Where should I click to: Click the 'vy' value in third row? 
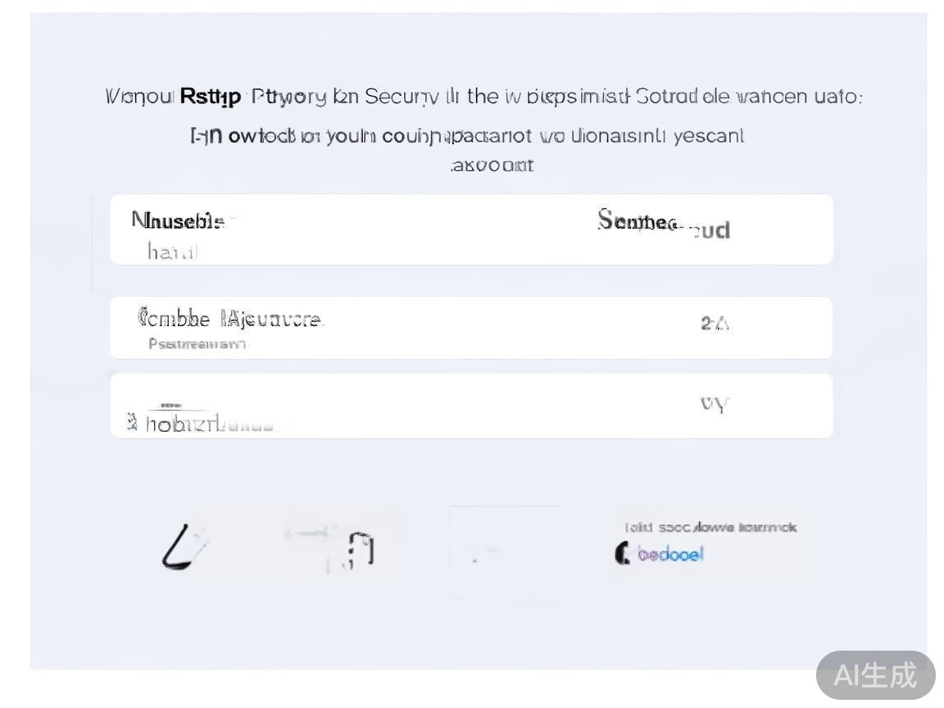click(715, 403)
